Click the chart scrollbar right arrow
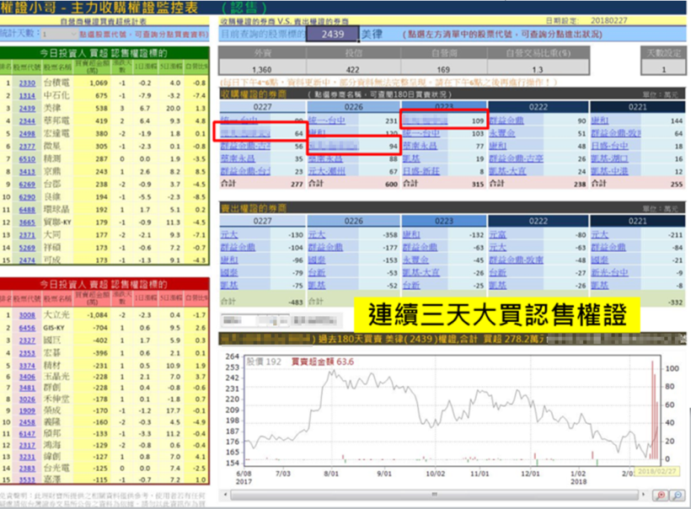The image size is (691, 509). [x=644, y=495]
